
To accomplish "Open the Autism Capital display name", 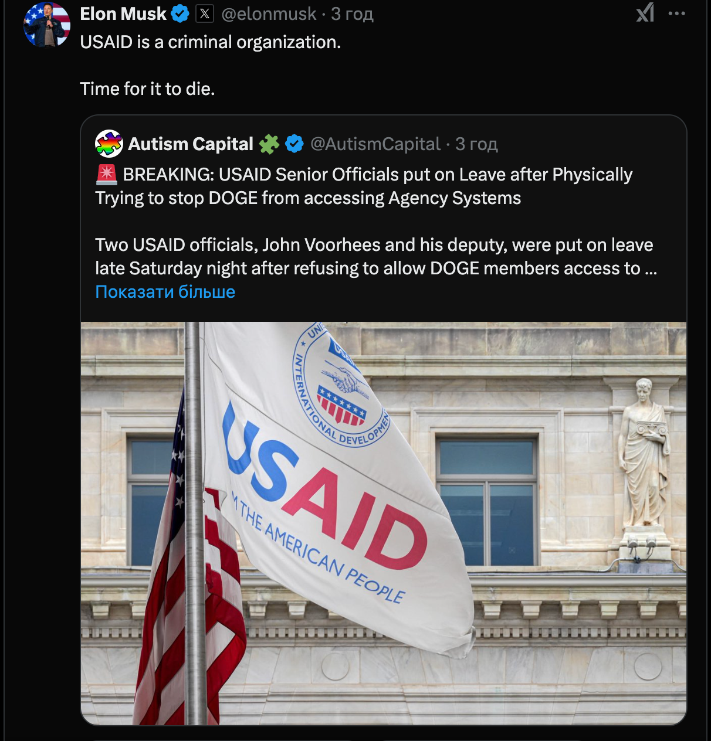I will pos(191,144).
